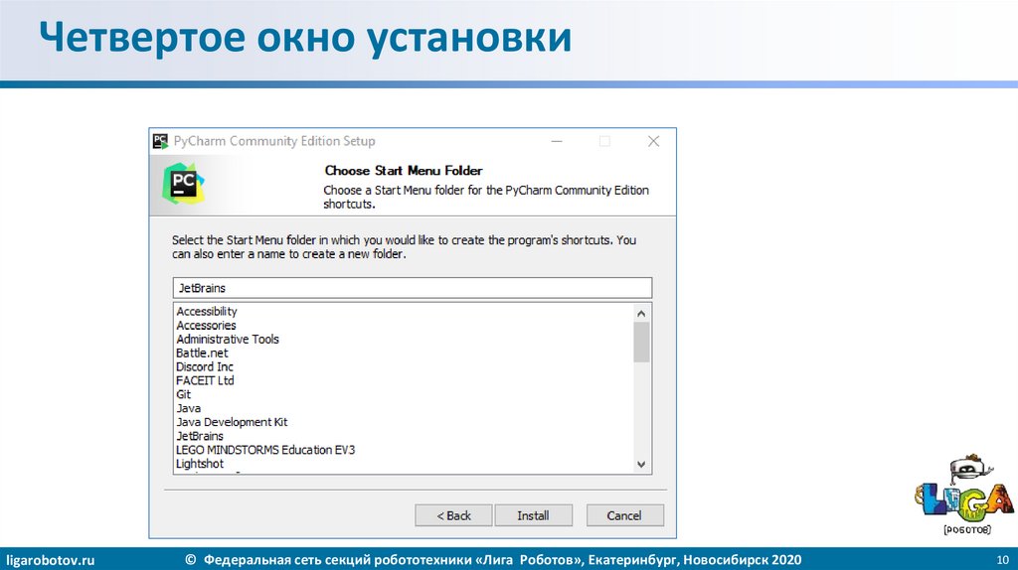Select JetBrains in the folder list

[200, 436]
